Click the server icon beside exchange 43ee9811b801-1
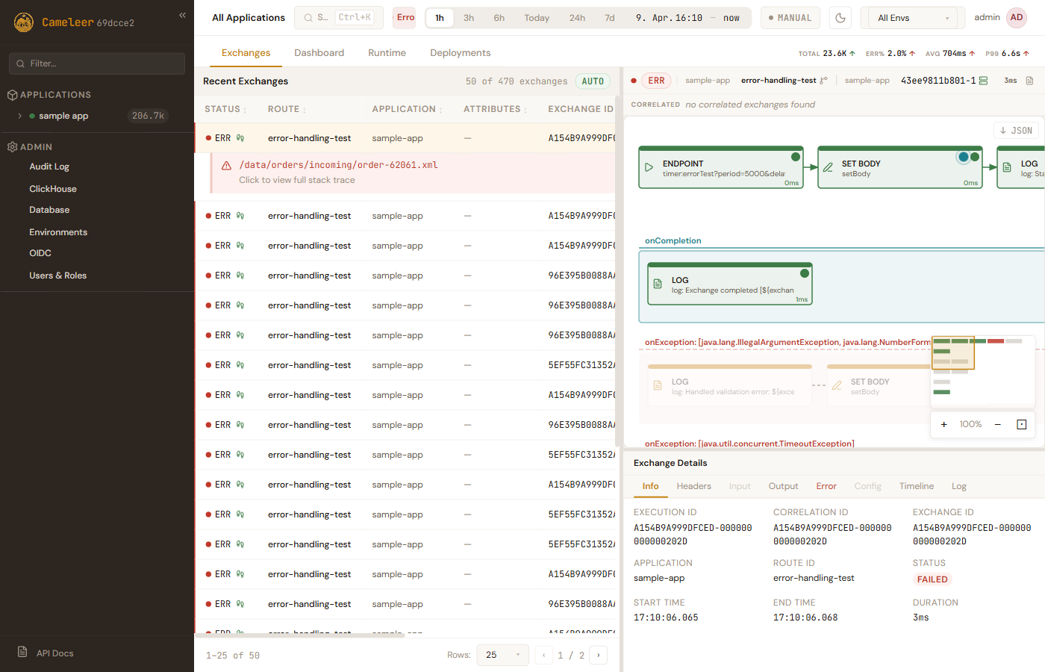Screen dimensions: 1045x672 coord(984,81)
